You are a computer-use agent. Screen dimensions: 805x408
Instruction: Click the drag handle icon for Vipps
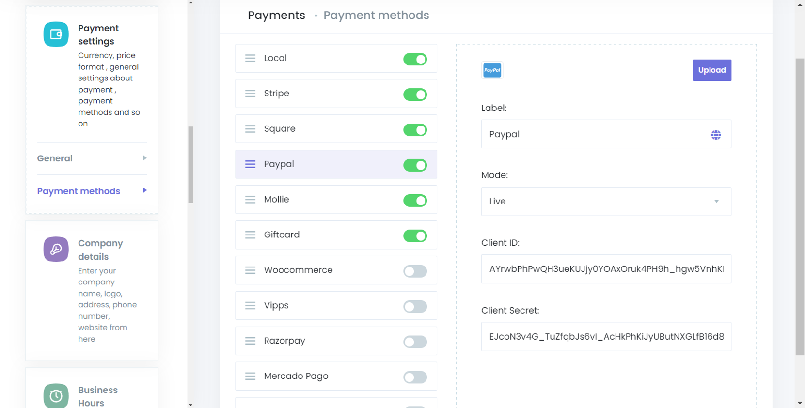coord(250,306)
